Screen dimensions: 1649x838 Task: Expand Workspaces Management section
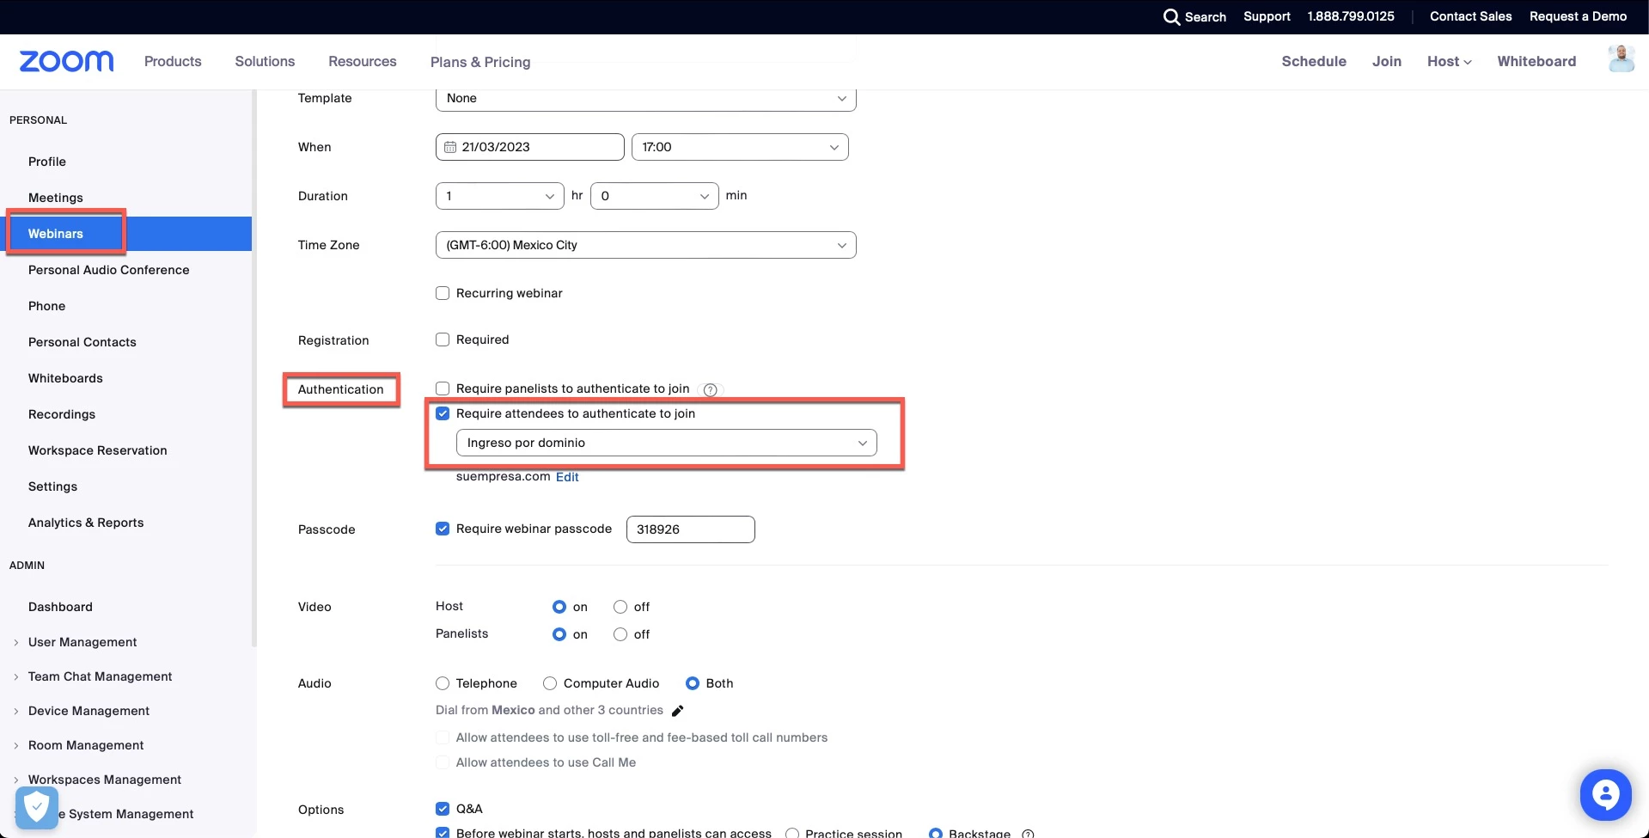[105, 780]
